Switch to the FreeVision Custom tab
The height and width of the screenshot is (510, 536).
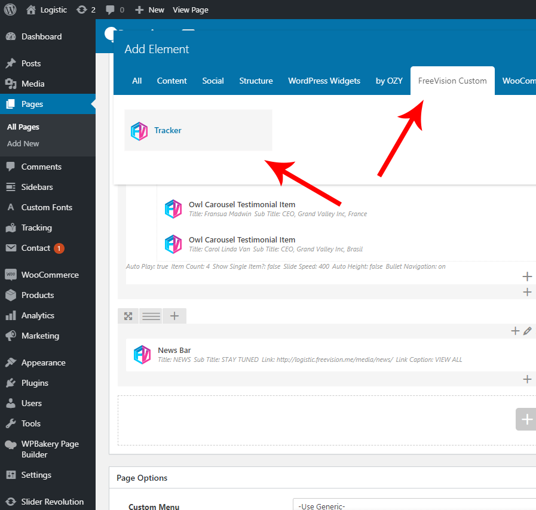tap(452, 81)
